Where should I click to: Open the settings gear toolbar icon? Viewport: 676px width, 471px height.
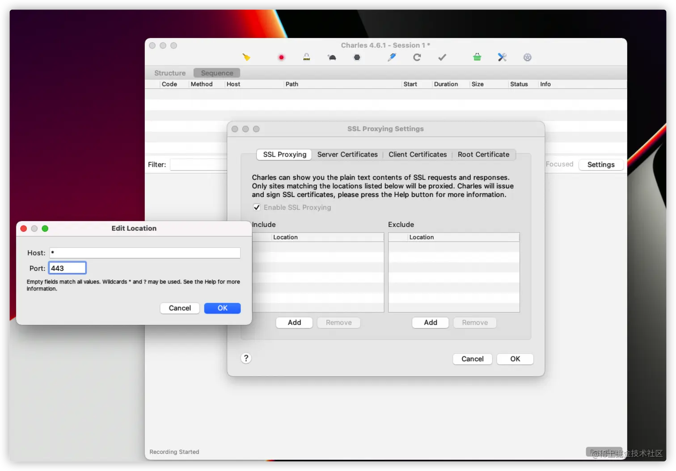pos(528,57)
